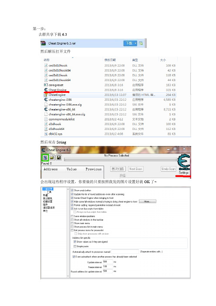Click the 大小 column header
Viewport: 216px width, 306px height.
coord(163,60)
